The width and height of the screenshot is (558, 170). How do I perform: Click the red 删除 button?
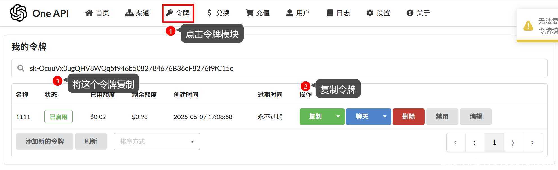409,117
